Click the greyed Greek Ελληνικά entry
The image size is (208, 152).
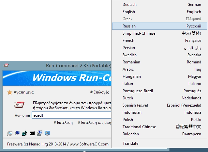[159, 19]
